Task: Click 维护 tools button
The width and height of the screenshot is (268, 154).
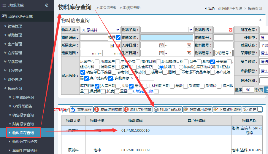Action: pos(250,110)
